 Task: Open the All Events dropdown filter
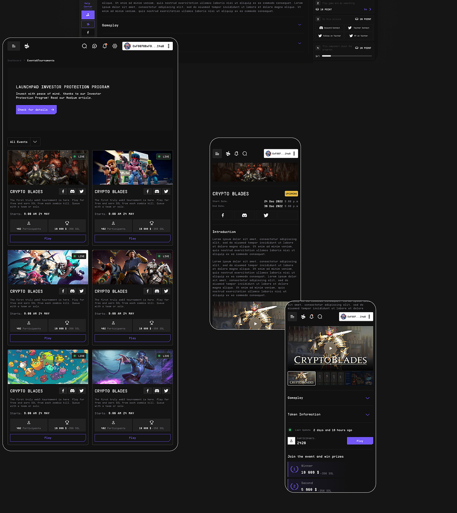(24, 142)
